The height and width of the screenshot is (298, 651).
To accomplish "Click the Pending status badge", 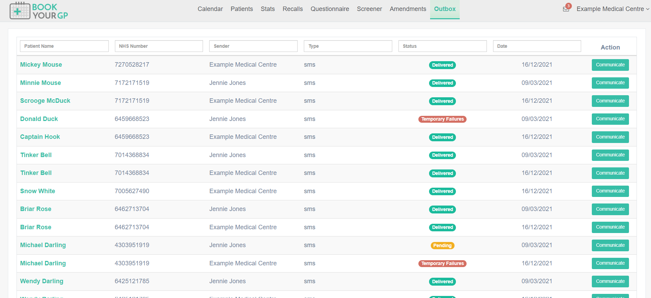I will 442,245.
